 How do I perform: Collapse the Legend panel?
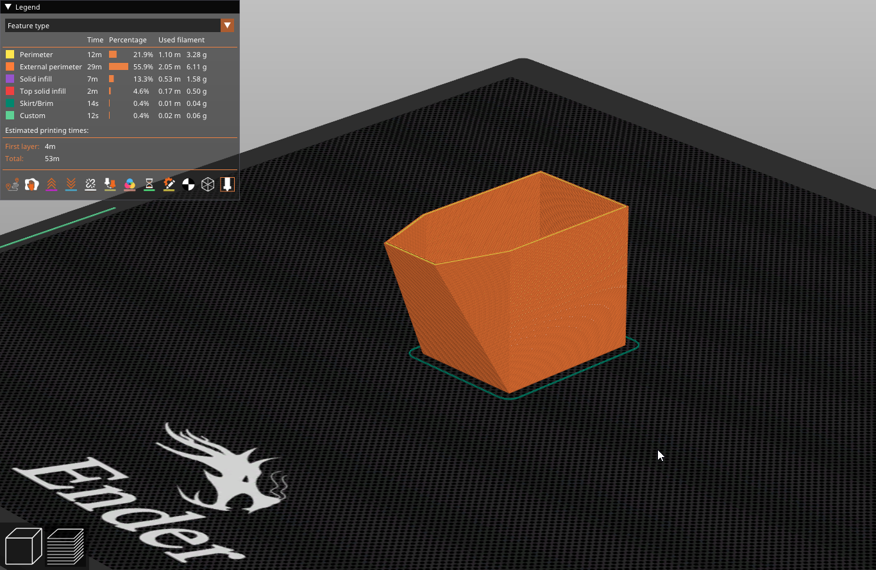8,7
